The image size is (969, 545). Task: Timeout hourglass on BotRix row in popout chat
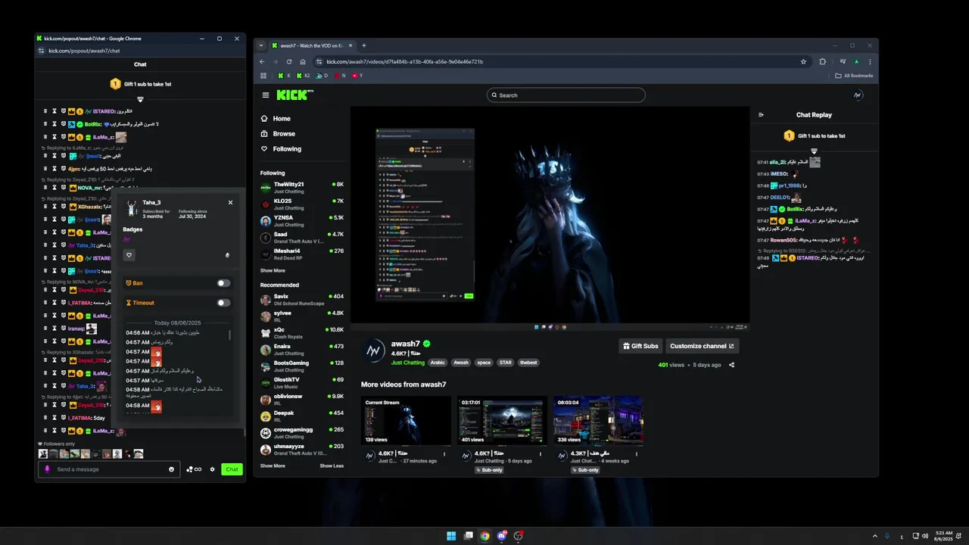55,124
